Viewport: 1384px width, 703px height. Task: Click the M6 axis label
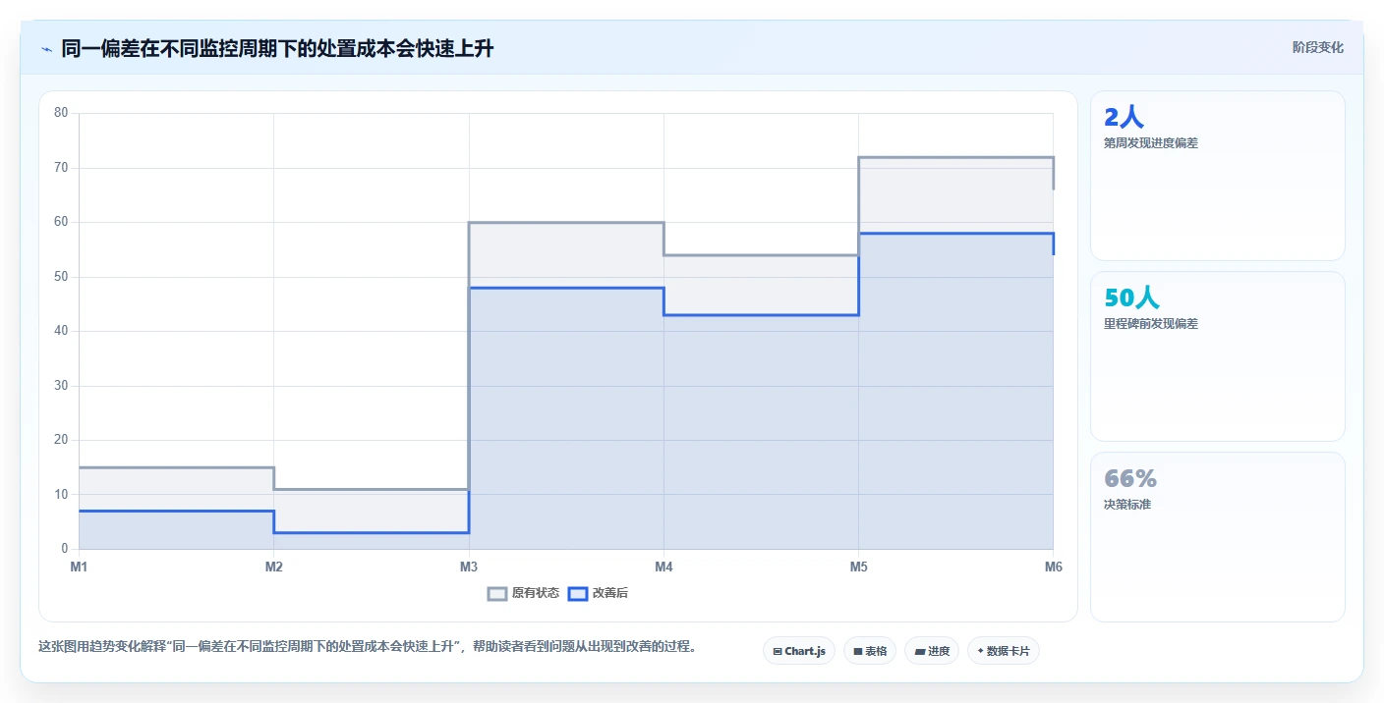pyautogui.click(x=1053, y=568)
